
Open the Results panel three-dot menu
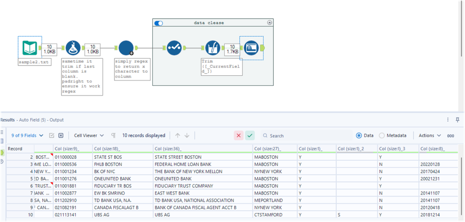coord(448,120)
